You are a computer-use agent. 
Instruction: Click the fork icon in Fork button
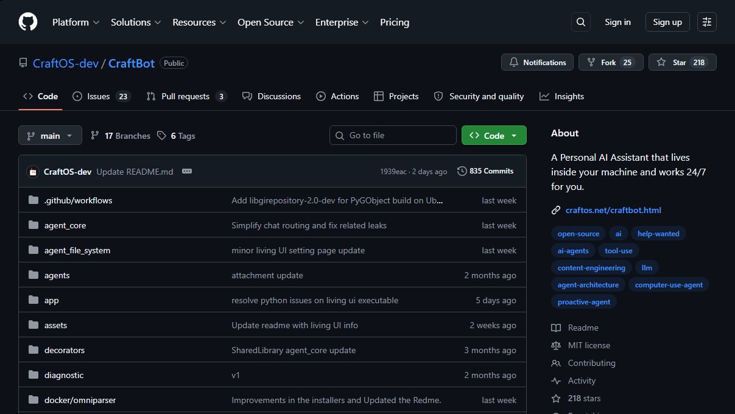point(591,62)
